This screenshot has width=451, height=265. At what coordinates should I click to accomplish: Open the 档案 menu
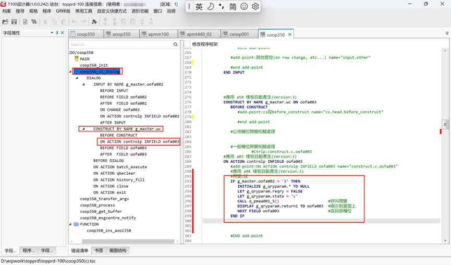coord(7,11)
